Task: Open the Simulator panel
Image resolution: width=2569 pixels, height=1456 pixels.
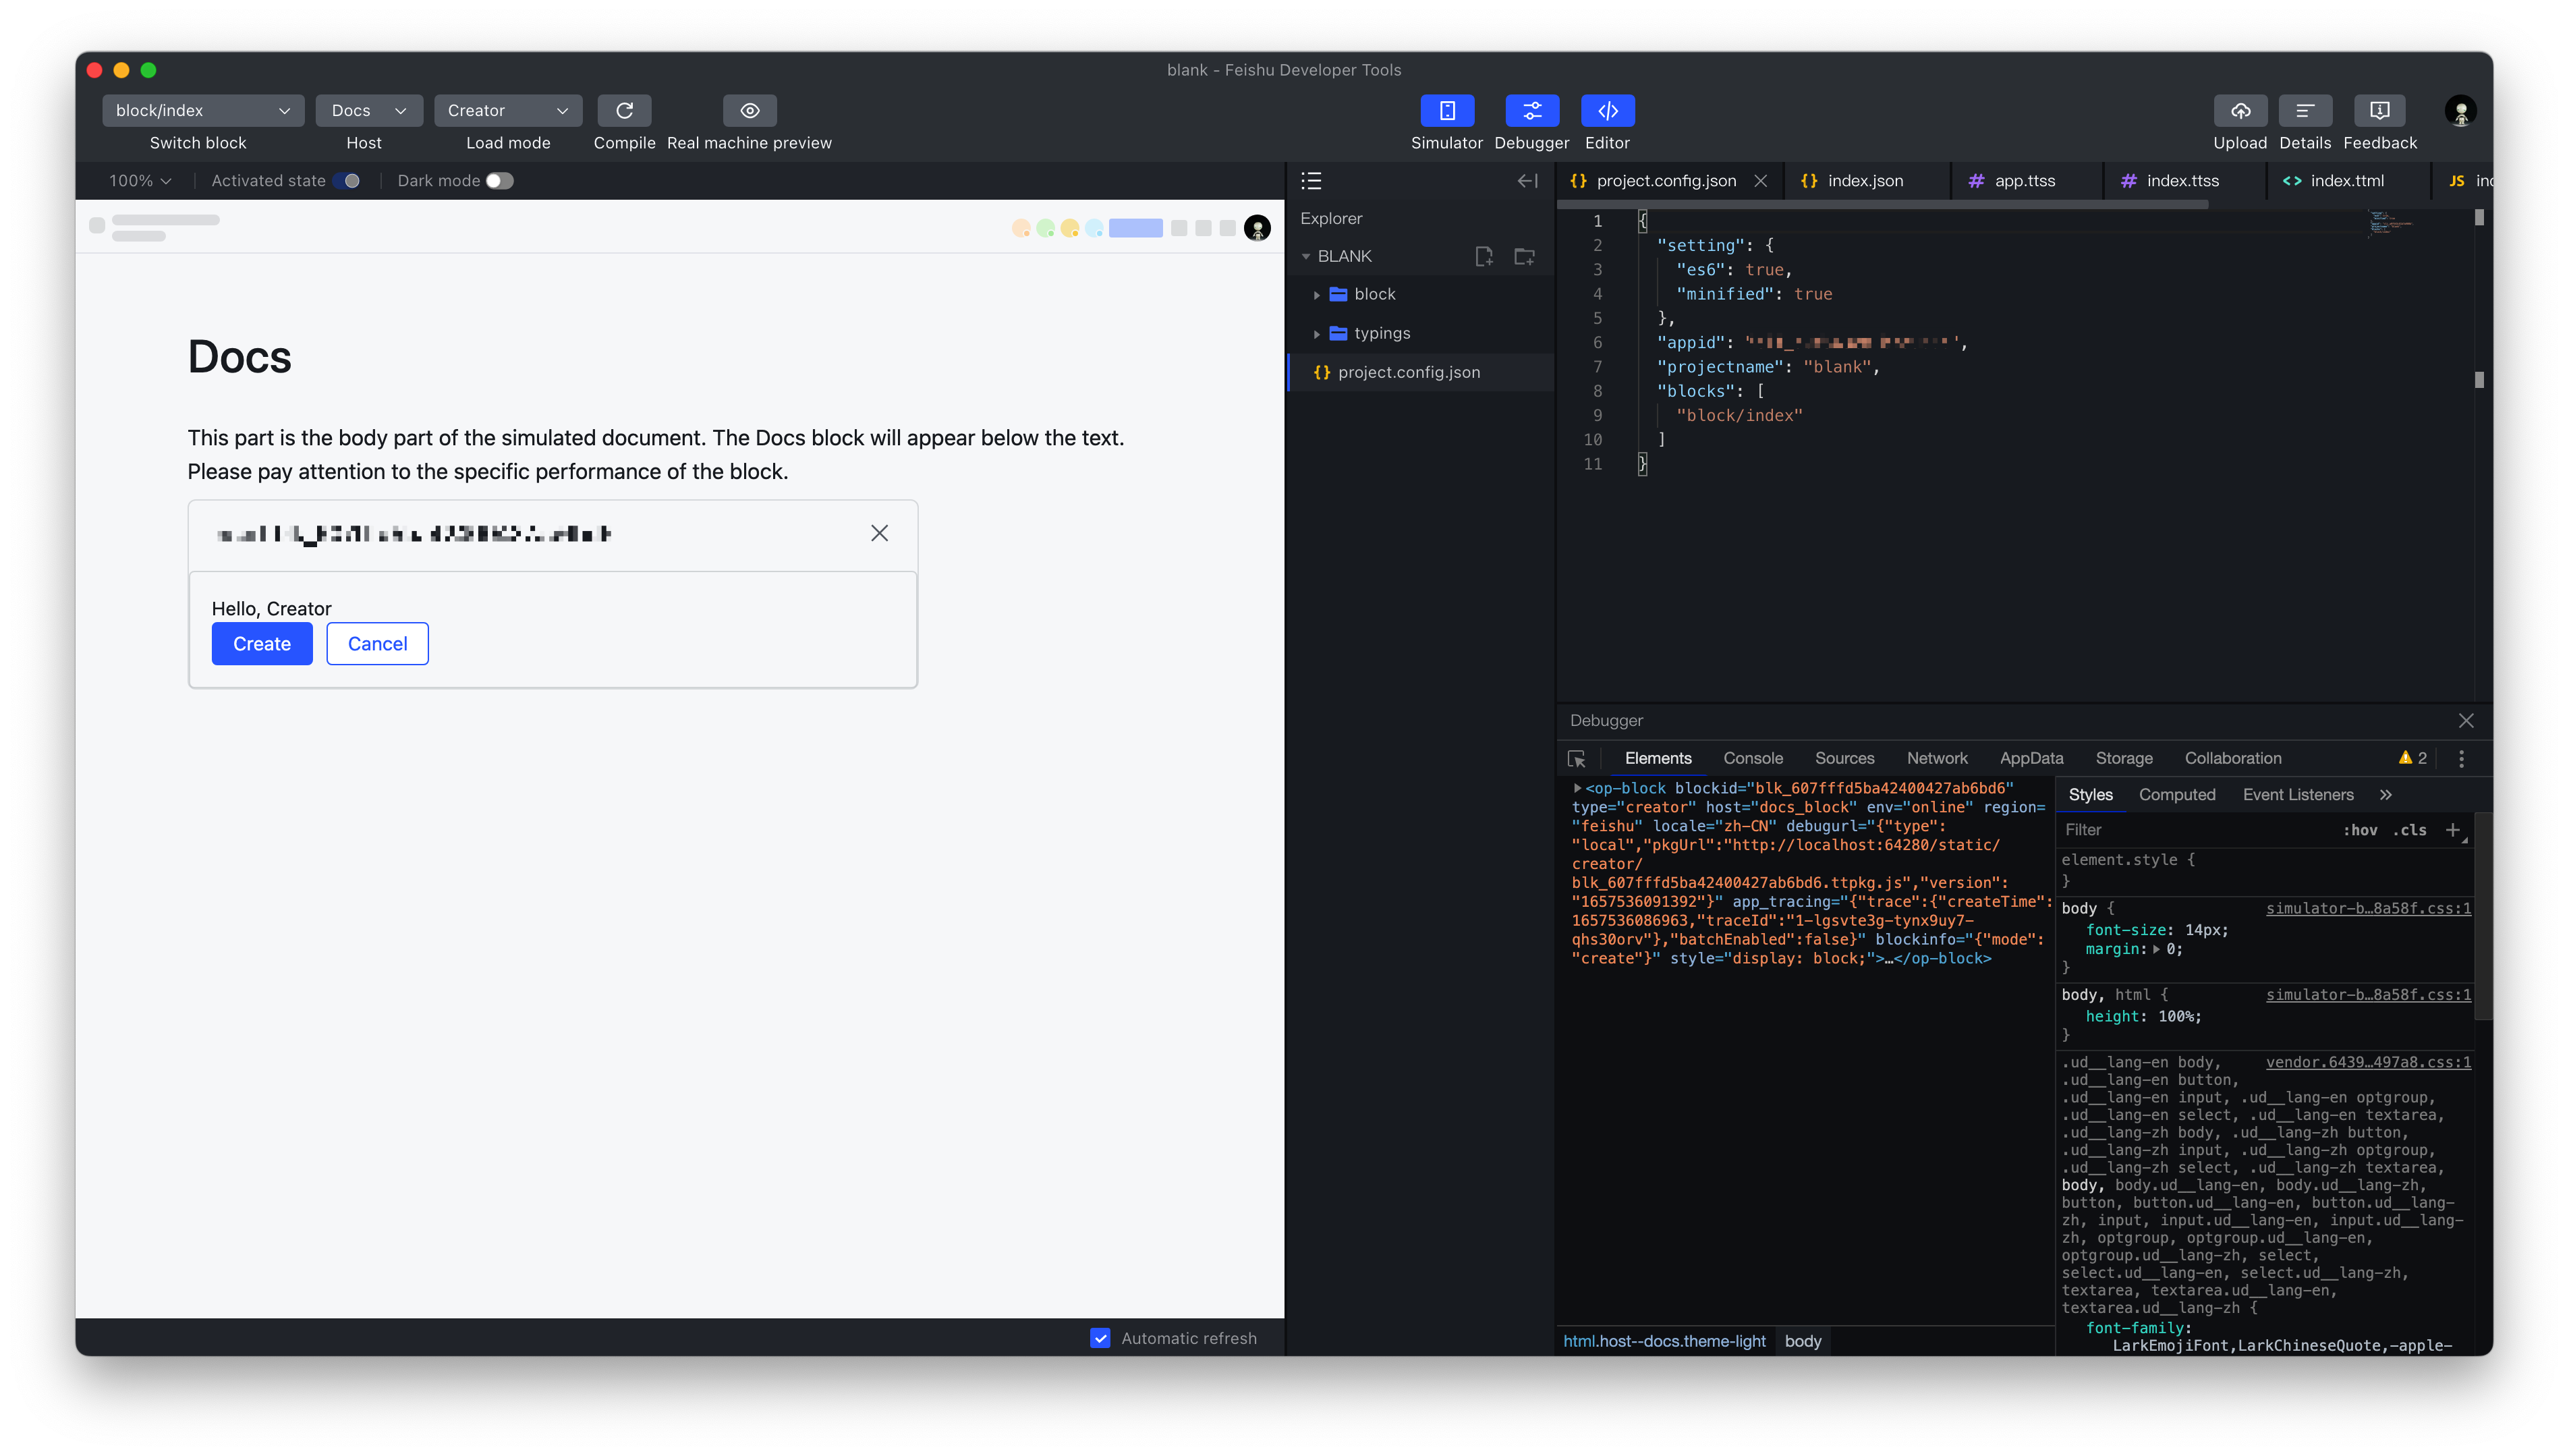Action: pyautogui.click(x=1446, y=111)
